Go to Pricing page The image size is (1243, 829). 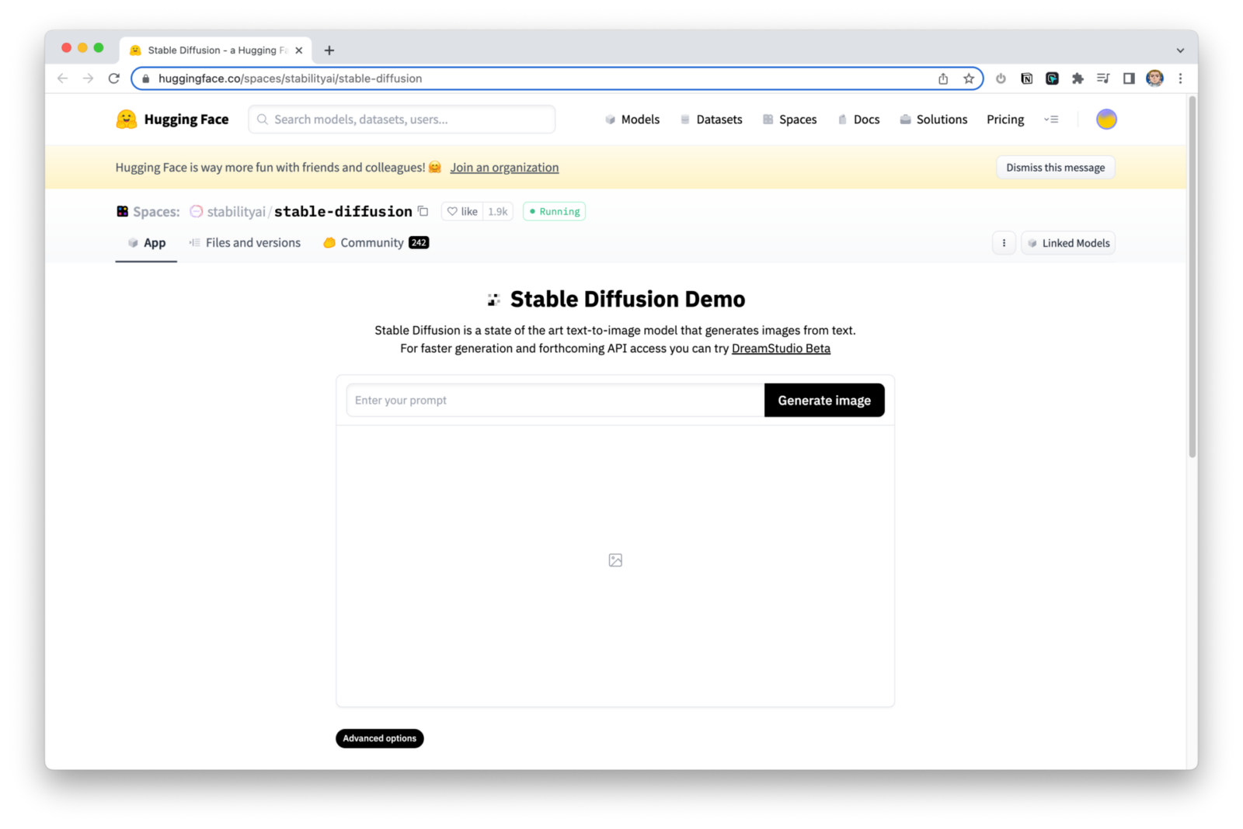pyautogui.click(x=1005, y=120)
